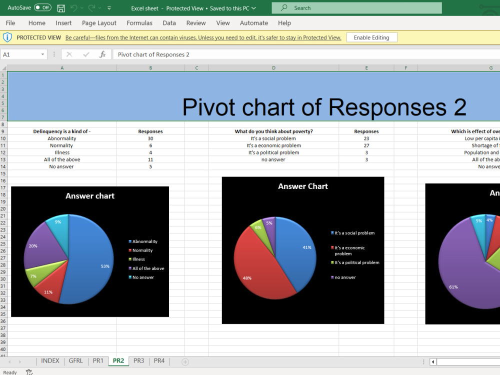Click the Accessibility checker status bar icon
Viewport: 500px width, 375px height.
[29, 372]
